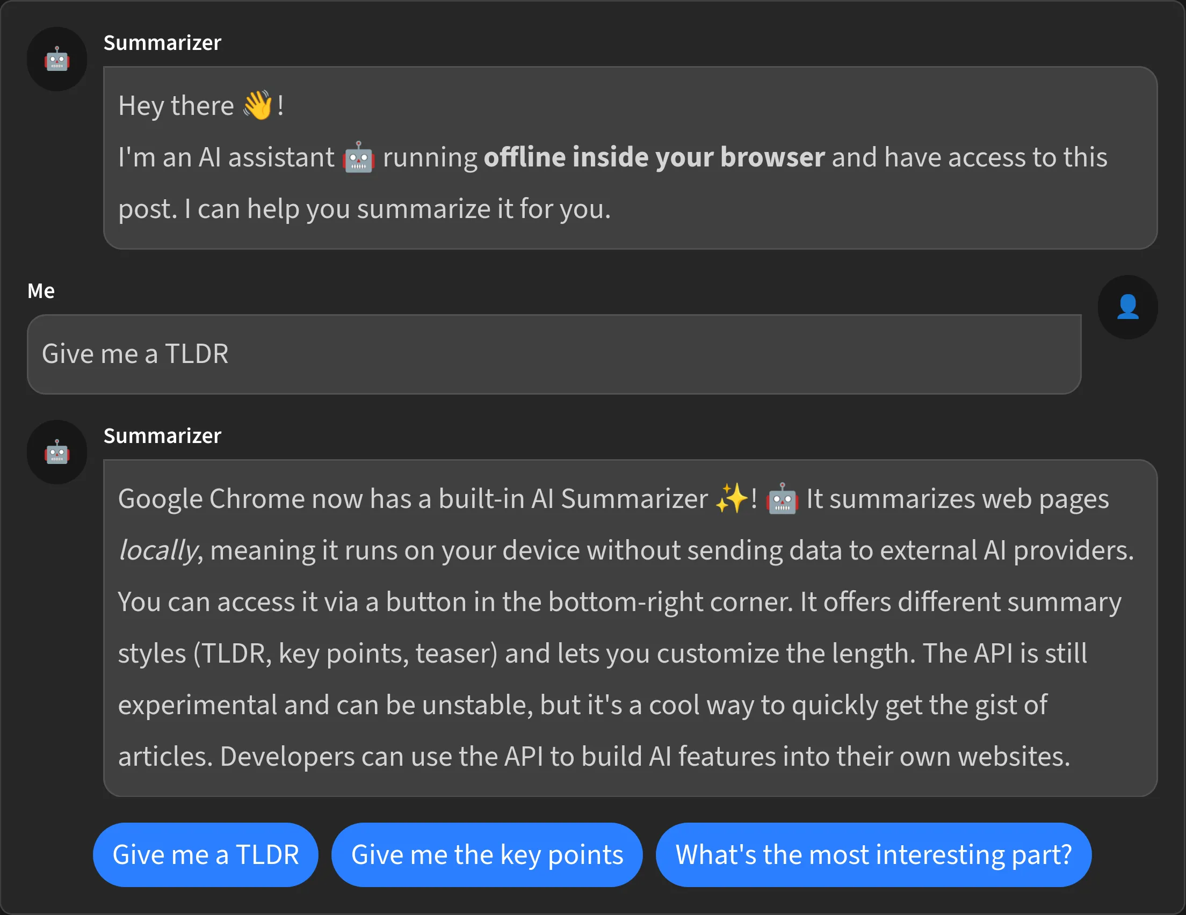Viewport: 1186px width, 915px height.
Task: Click the lower Summarizer robot avatar
Action: pyautogui.click(x=56, y=452)
